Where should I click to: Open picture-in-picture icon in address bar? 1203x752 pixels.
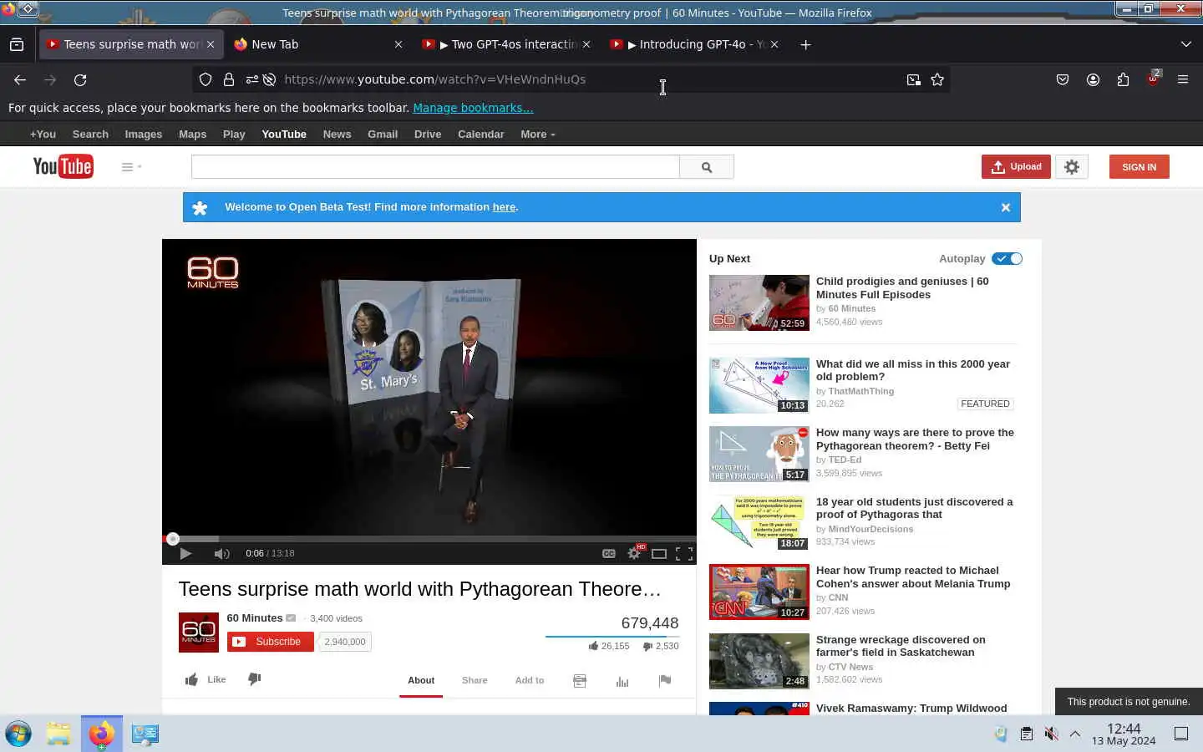[913, 79]
